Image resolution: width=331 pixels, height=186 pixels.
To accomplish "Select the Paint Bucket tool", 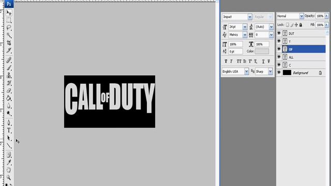I will [9, 98].
